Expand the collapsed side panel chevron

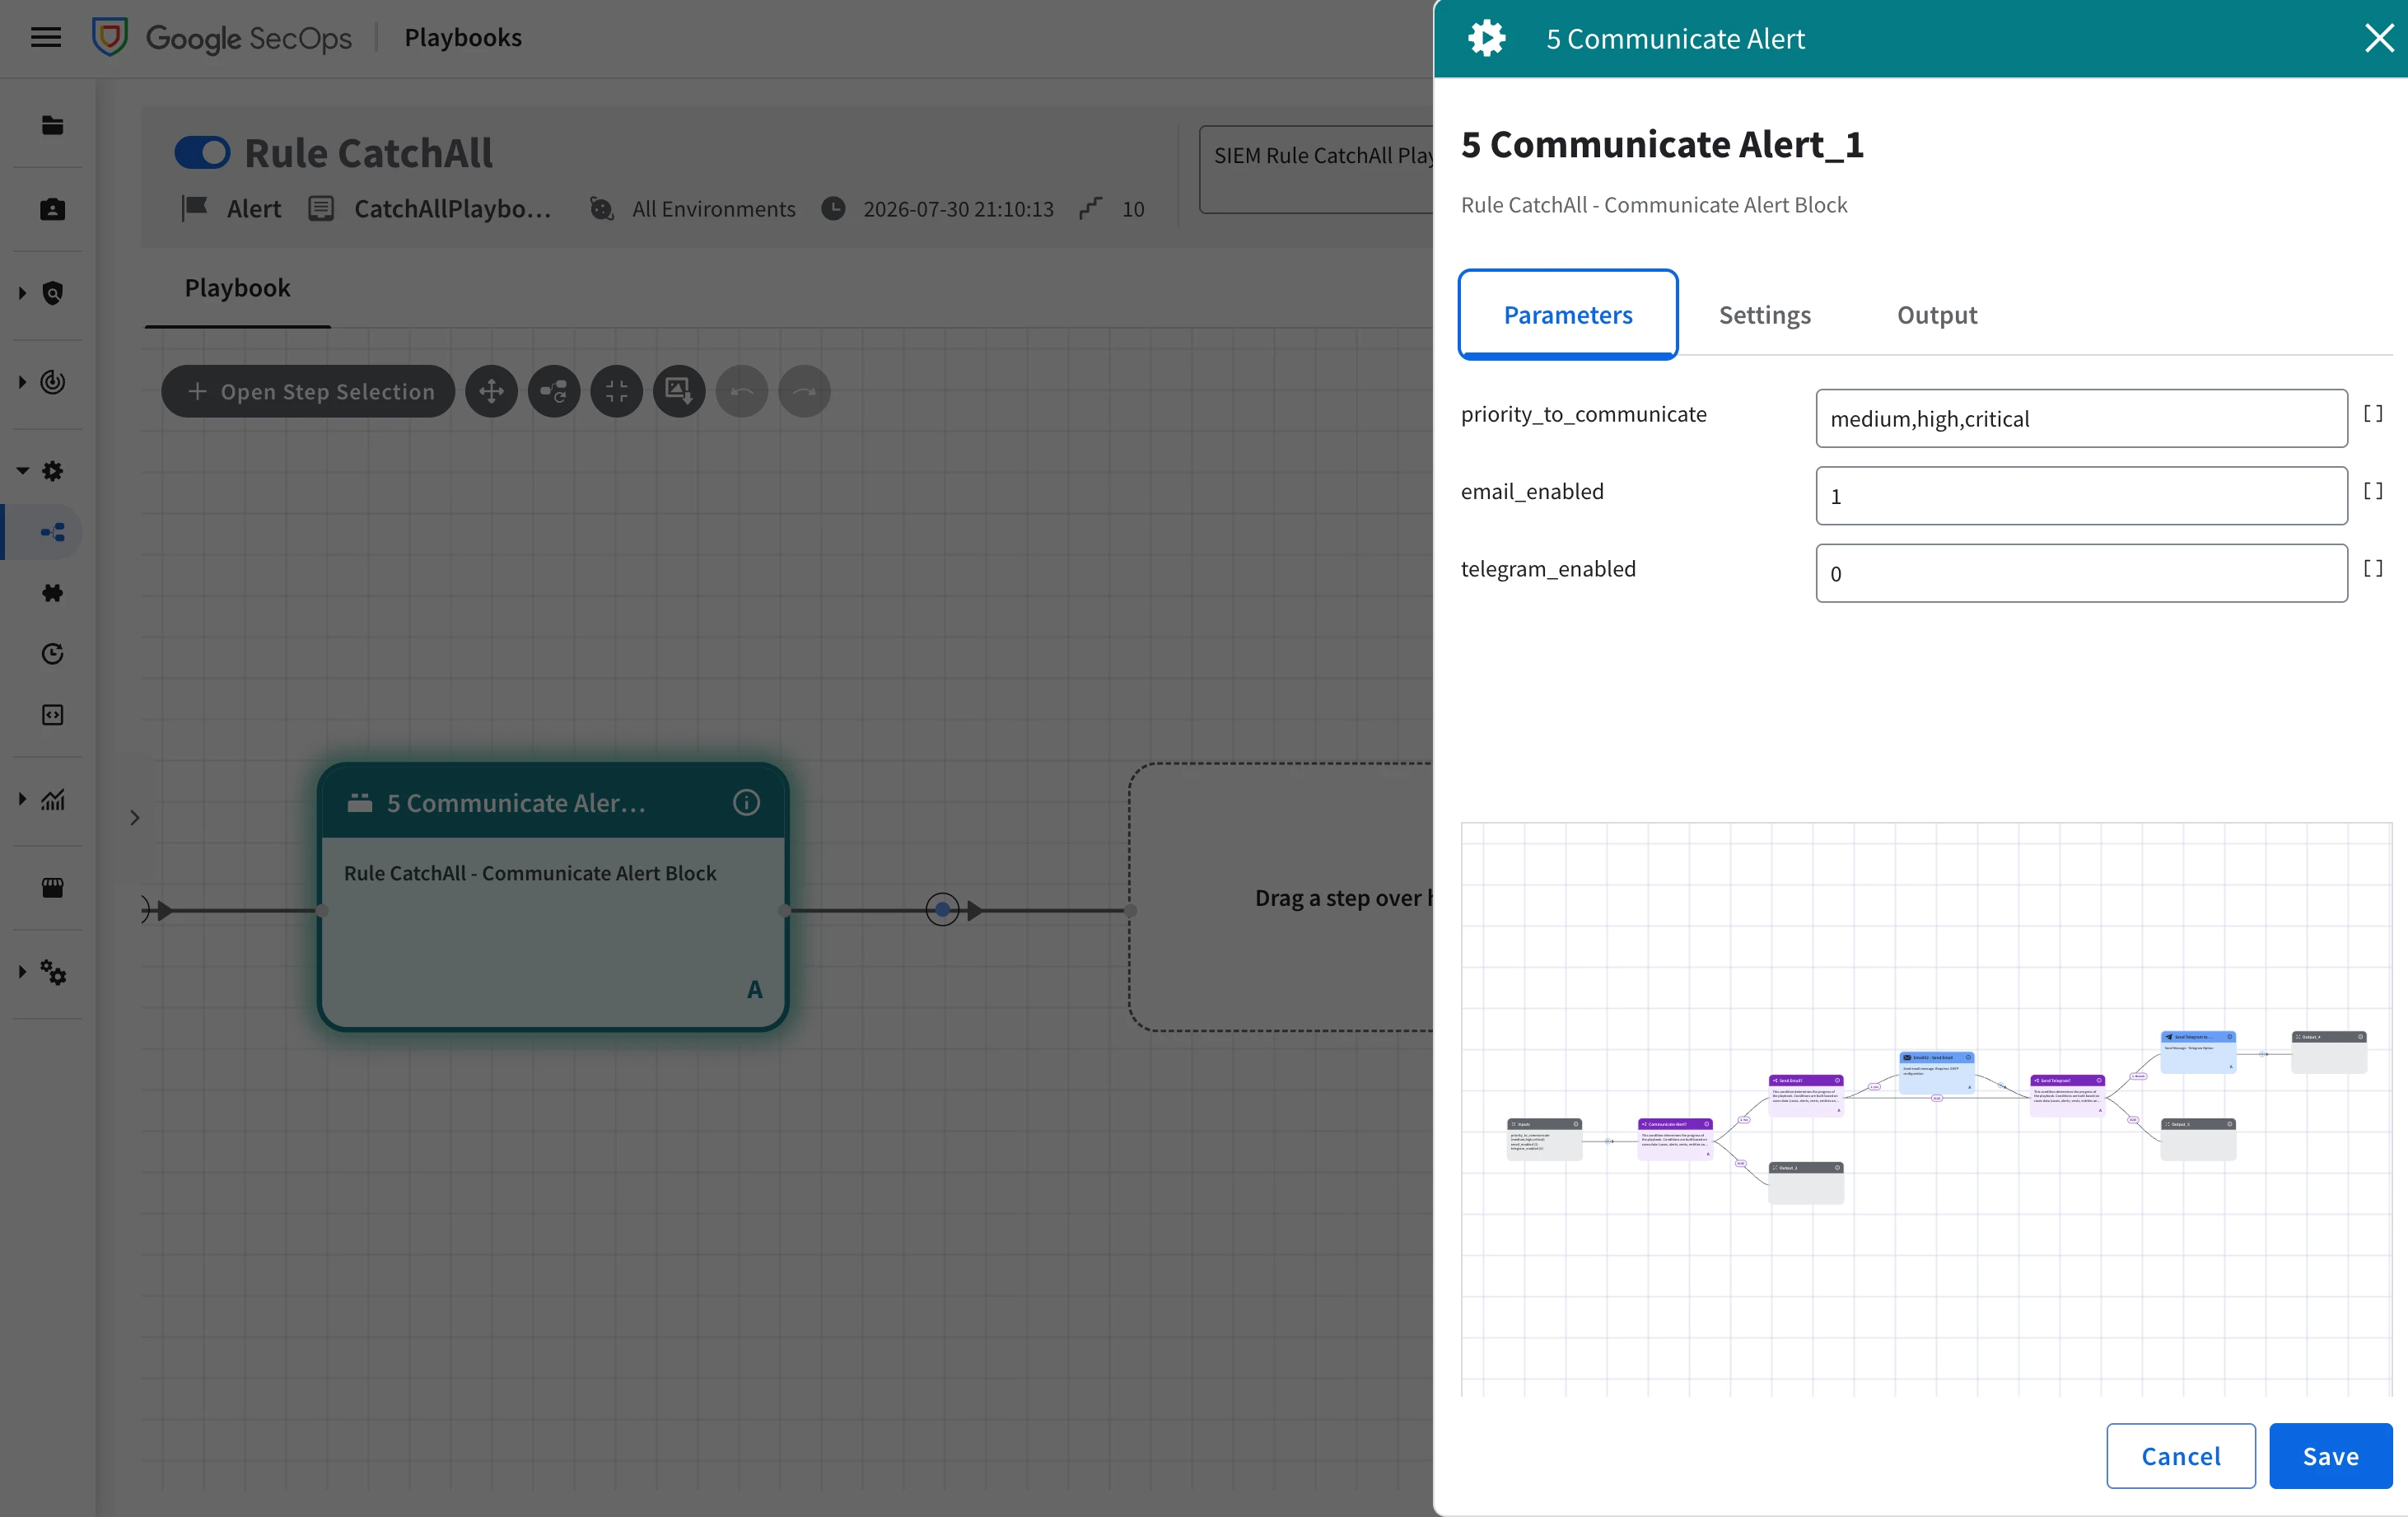pyautogui.click(x=135, y=818)
